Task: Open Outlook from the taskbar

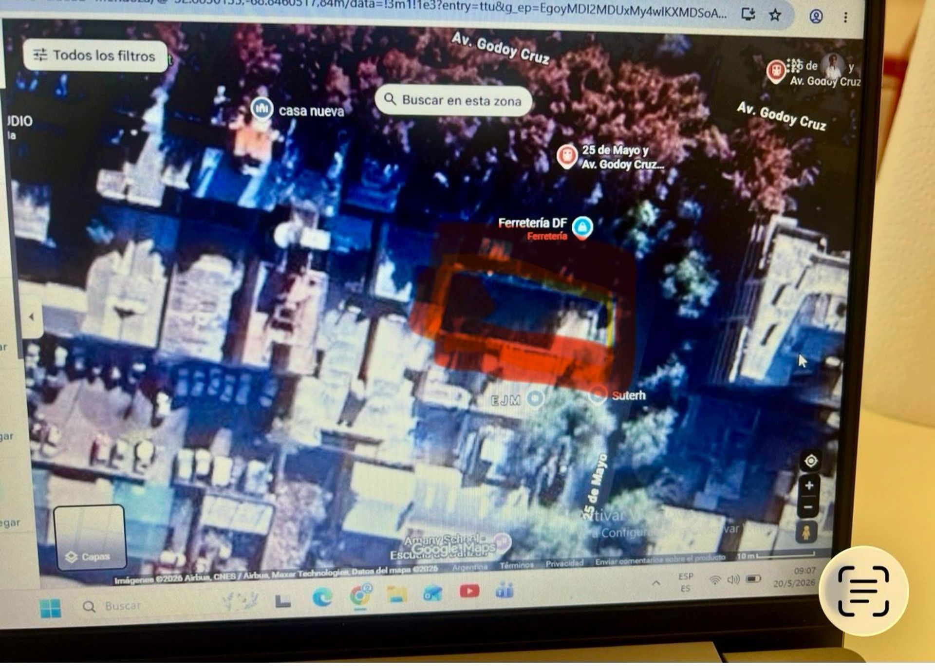Action: [x=432, y=593]
